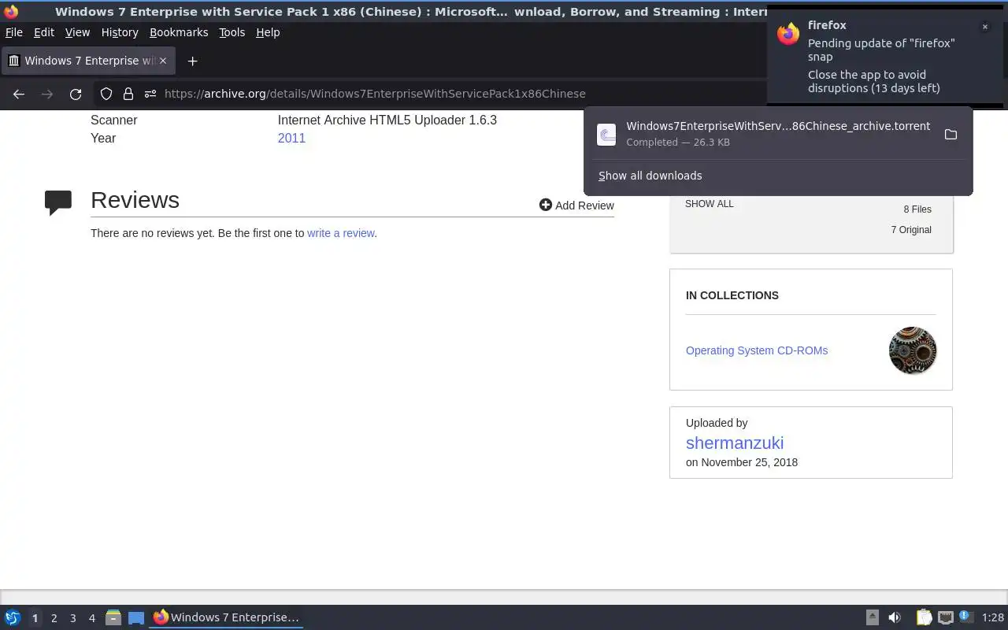Show downloaded torrent in folder
This screenshot has width=1008, height=630.
(x=951, y=135)
